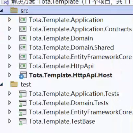Click the C# icon beside Tota.Template.Domain
133x133 pixels.
pos(23,38)
